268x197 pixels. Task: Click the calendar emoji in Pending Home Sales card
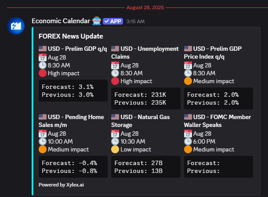coord(43,134)
